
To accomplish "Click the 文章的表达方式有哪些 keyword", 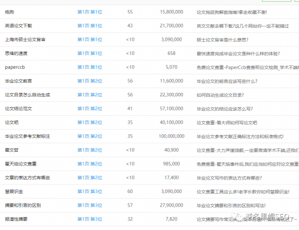I will pos(27,177).
